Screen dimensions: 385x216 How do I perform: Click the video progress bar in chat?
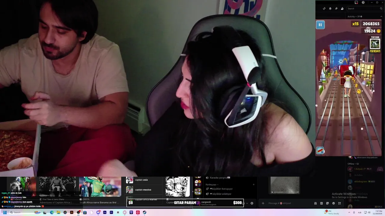pos(285,192)
